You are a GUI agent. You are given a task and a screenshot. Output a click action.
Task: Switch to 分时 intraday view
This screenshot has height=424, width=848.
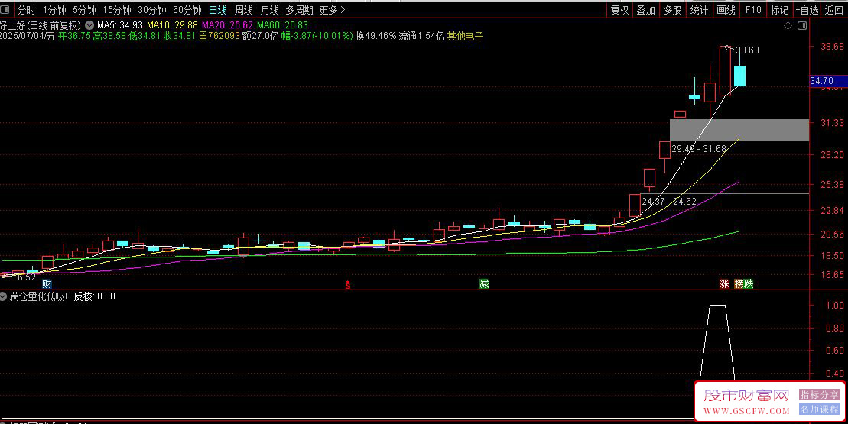(26, 10)
